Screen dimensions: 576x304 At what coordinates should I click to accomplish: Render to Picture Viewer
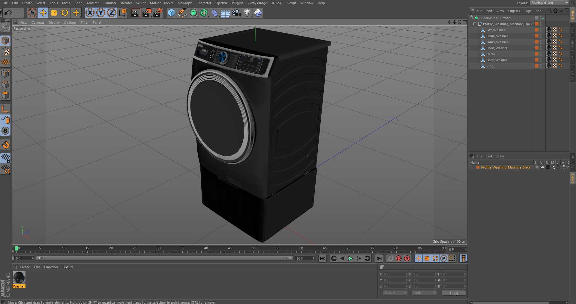click(x=147, y=13)
